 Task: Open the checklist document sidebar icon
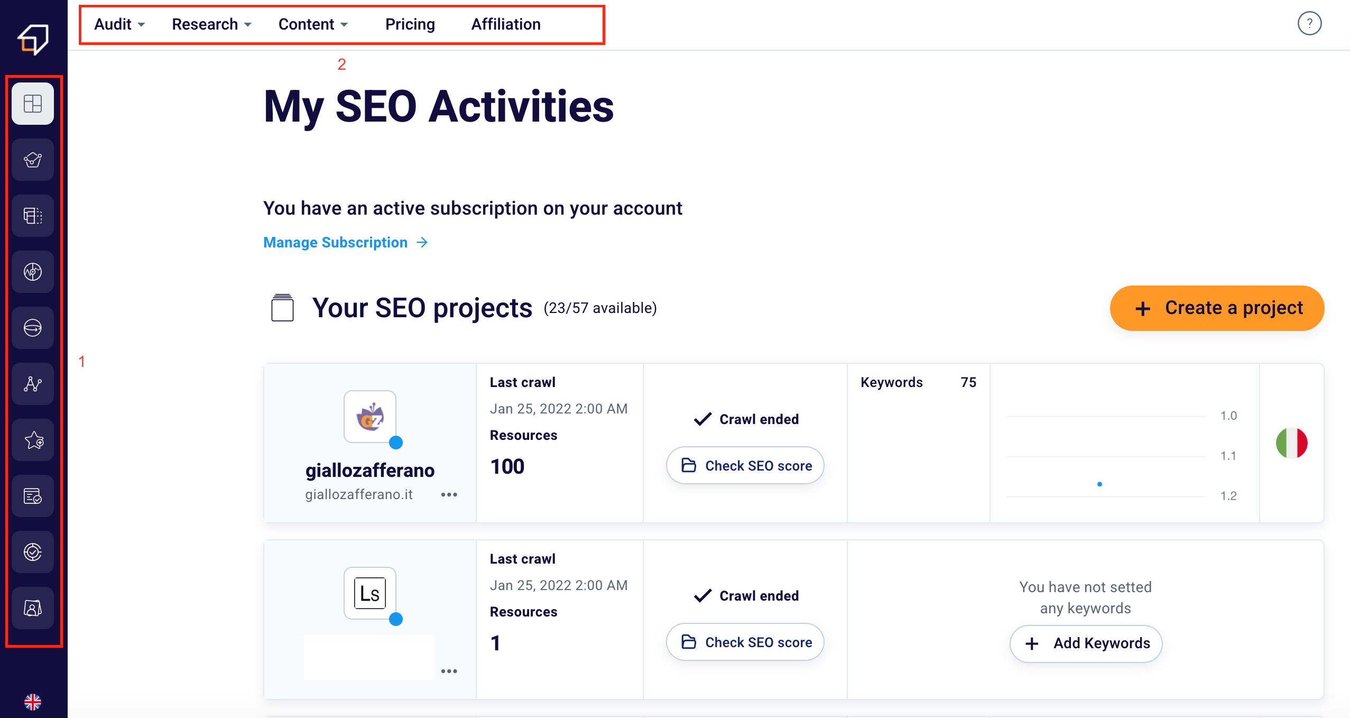click(33, 496)
